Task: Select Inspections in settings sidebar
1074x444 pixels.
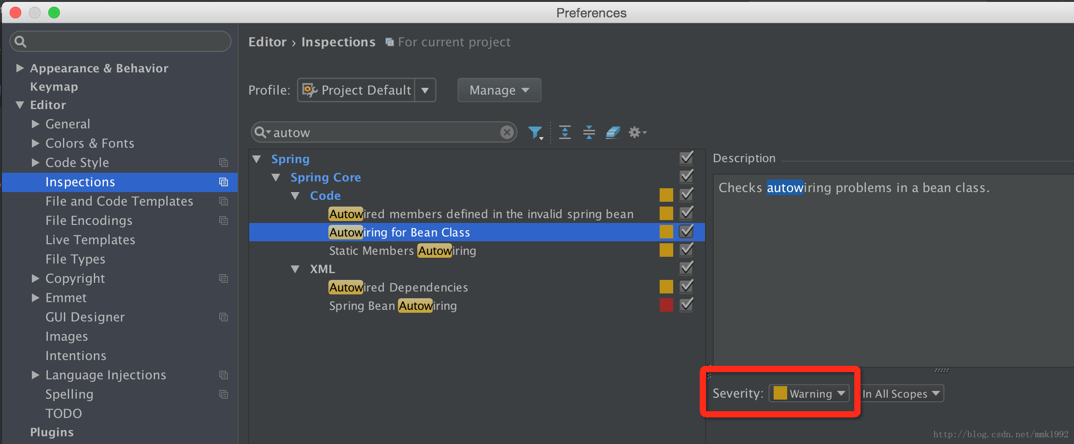Action: click(120, 182)
